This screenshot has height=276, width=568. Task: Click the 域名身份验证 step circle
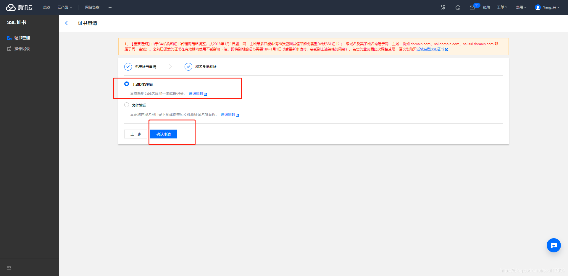point(188,67)
